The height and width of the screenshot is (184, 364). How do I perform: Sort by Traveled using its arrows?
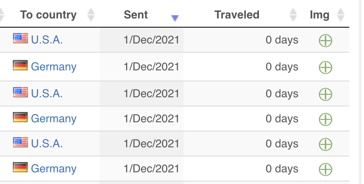pyautogui.click(x=293, y=15)
